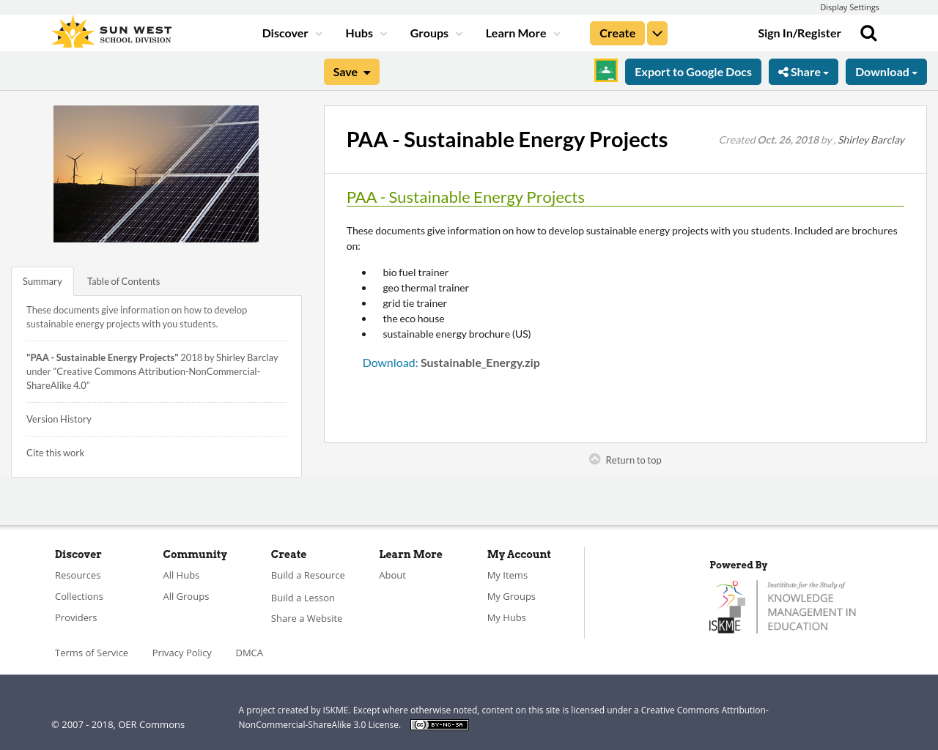Screen dimensions: 938x750
Task: Expand the Create menu chevron
Action: 657,32
